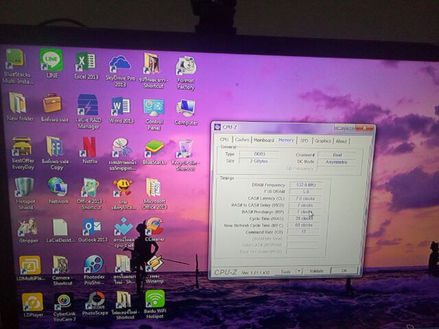
Task: Click the DC Mode value Asymmetric
Action: pos(337,162)
